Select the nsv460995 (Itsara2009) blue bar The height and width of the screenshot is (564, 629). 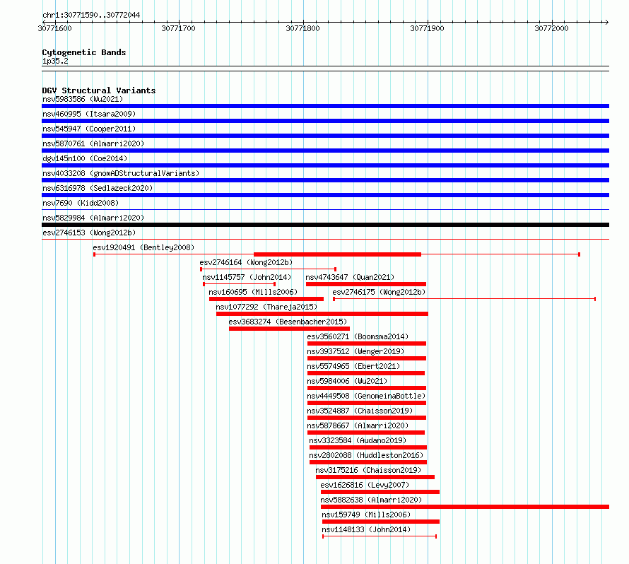click(x=325, y=121)
